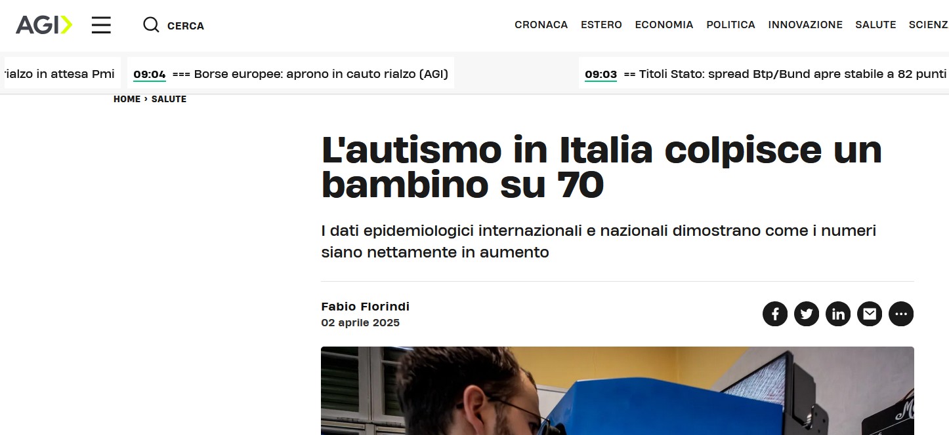The height and width of the screenshot is (435, 949).
Task: Share article on LinkedIn
Action: click(838, 314)
